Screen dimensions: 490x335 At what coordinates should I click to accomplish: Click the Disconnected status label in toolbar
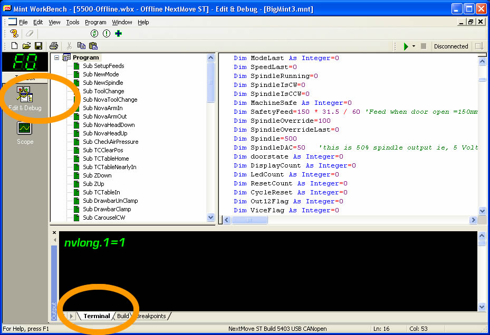click(451, 46)
